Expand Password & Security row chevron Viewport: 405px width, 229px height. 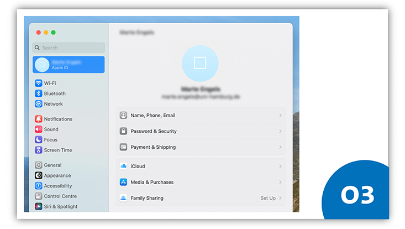tap(280, 132)
